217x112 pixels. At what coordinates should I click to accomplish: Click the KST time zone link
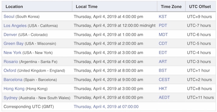tap(163, 16)
